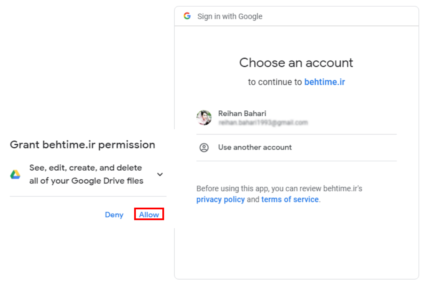
Task: Select the Reihan Bahari account name
Action: [242, 114]
